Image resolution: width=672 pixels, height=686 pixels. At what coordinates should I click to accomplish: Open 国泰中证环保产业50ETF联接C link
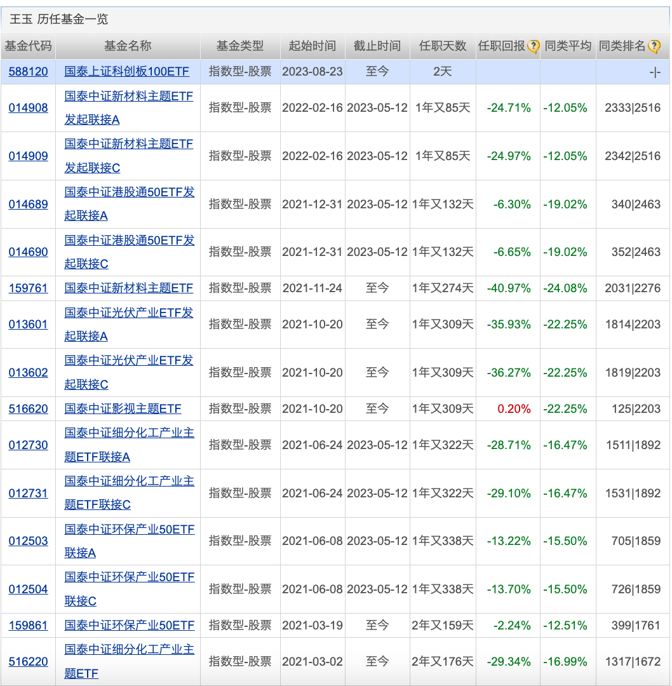(130, 589)
